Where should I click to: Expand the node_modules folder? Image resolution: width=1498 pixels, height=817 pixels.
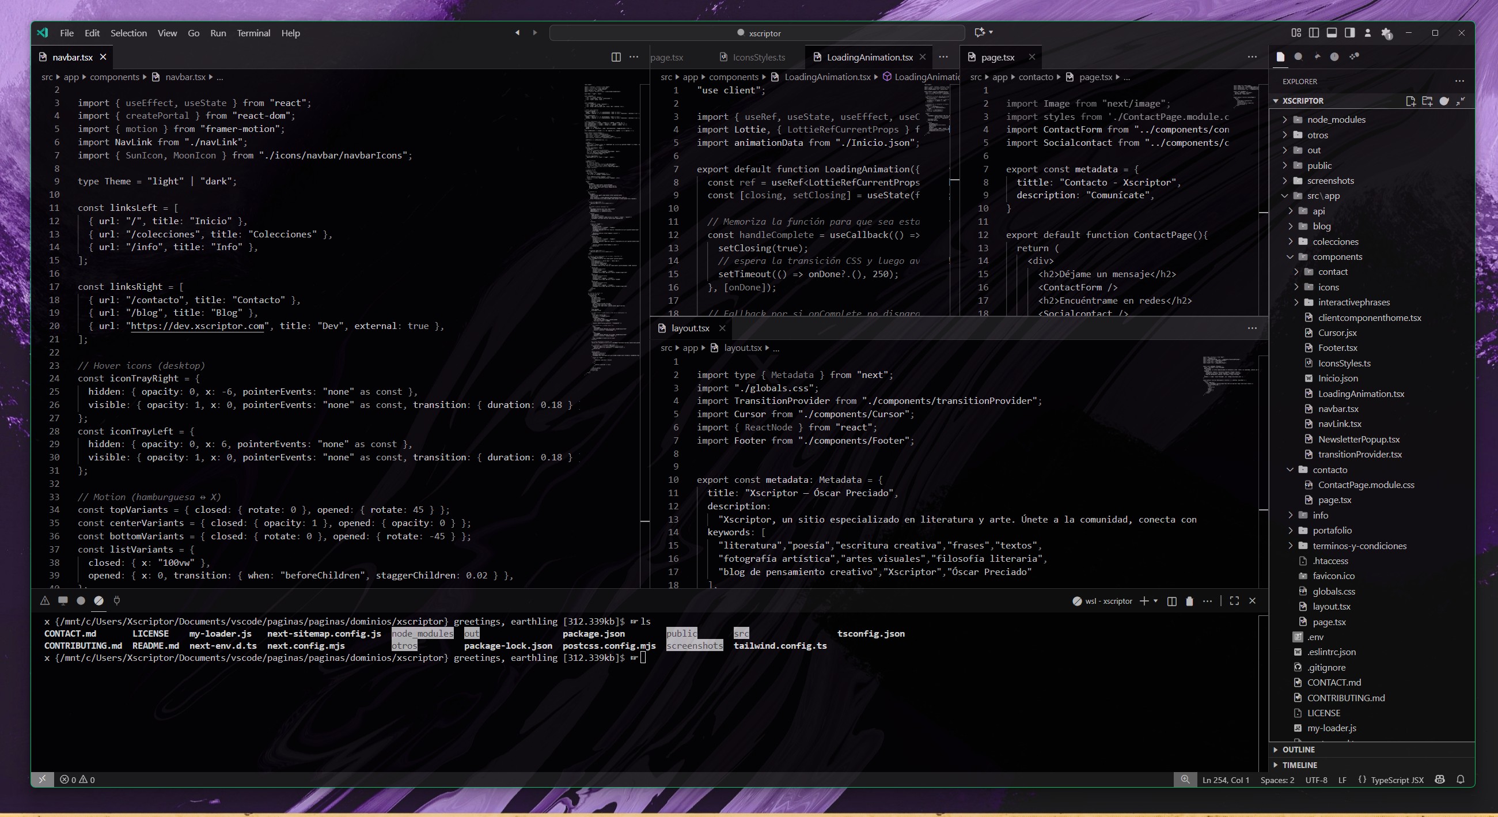(x=1336, y=119)
